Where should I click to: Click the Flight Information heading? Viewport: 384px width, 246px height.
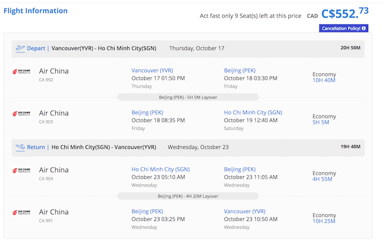[x=36, y=11]
